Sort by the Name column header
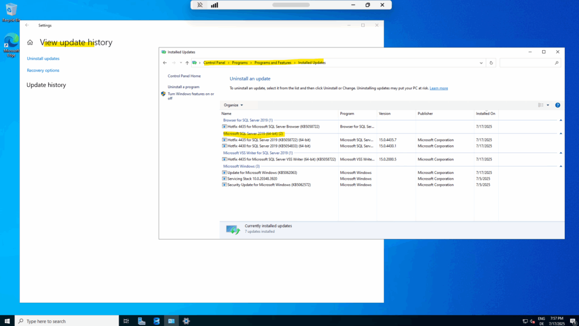 tap(279, 114)
